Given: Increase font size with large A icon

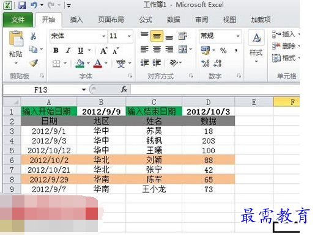Looking at the screenshot, I should coord(103,51).
